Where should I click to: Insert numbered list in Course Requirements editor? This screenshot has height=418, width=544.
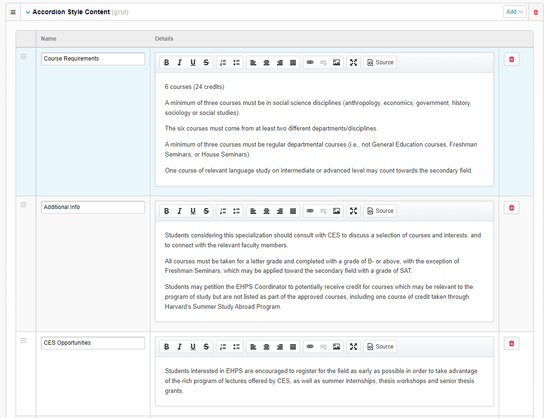coord(223,62)
